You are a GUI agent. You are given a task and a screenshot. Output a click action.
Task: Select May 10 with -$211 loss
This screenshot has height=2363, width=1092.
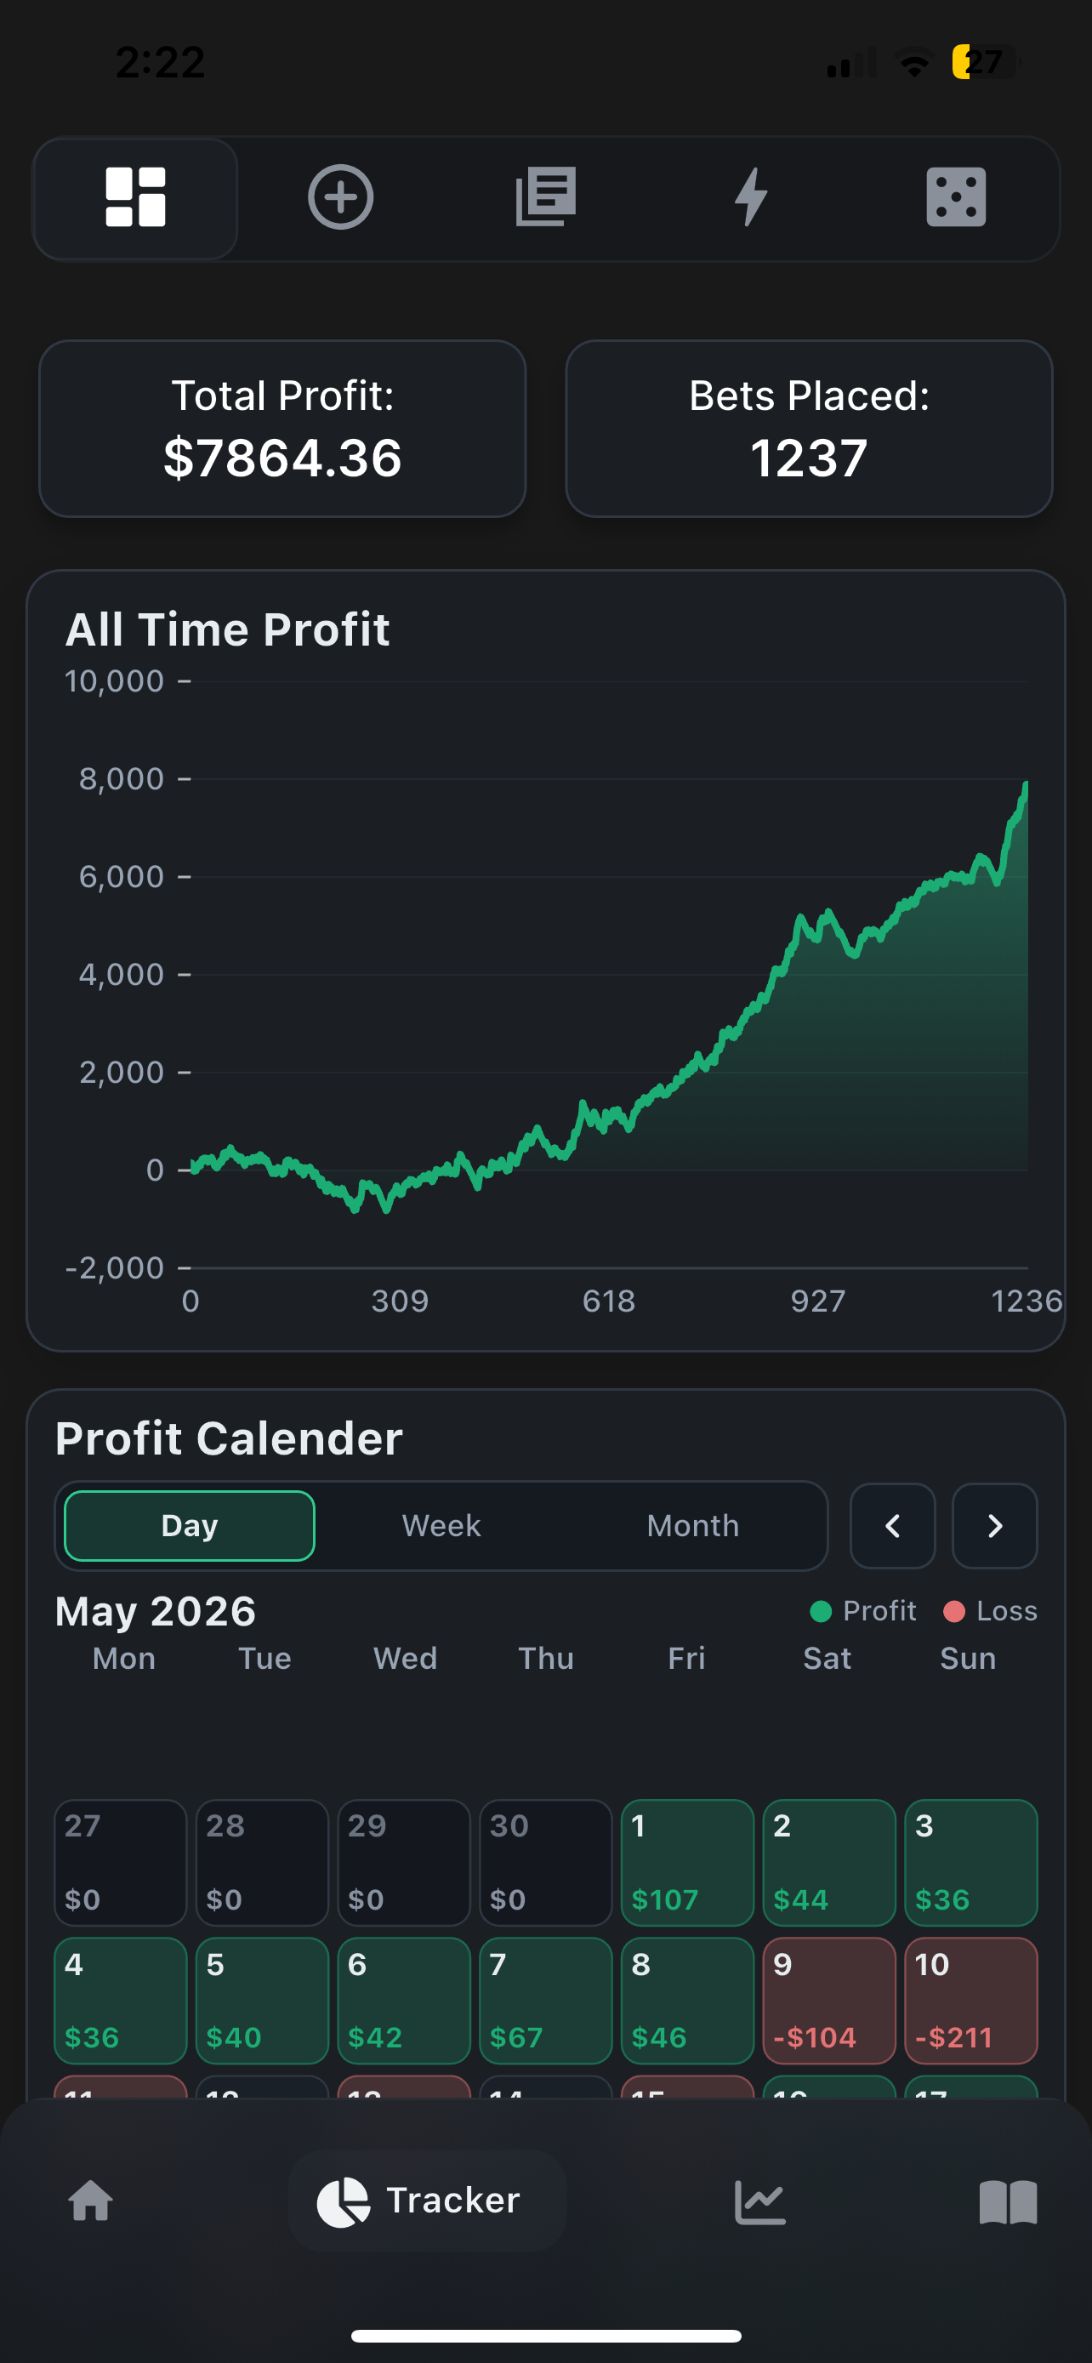tap(971, 2001)
